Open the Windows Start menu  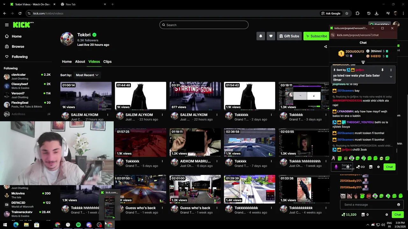pyautogui.click(x=5, y=225)
